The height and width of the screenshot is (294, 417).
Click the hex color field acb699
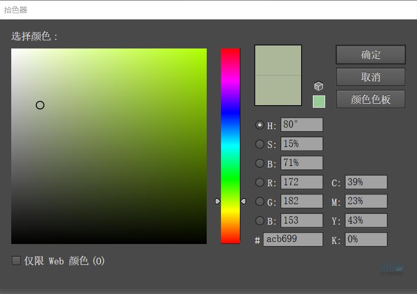pos(293,239)
